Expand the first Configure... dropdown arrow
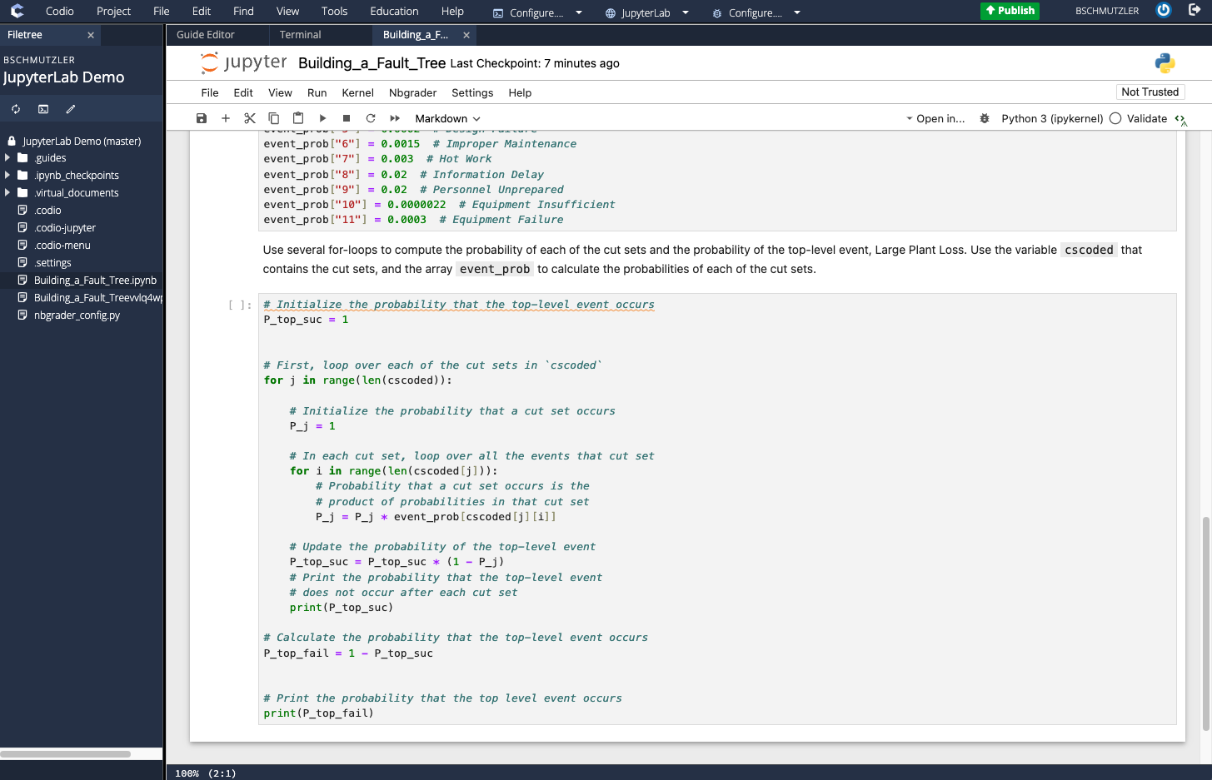Screen dimensions: 1212x780 coord(579,12)
